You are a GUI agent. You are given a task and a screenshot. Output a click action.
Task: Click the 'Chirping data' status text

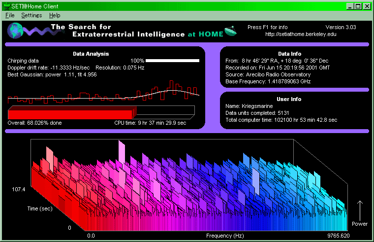pos(23,61)
